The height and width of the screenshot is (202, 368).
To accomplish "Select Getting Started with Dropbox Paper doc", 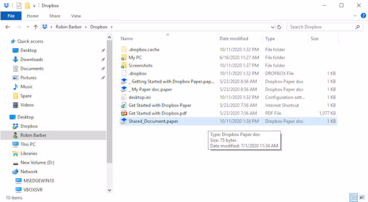I will pos(171,82).
